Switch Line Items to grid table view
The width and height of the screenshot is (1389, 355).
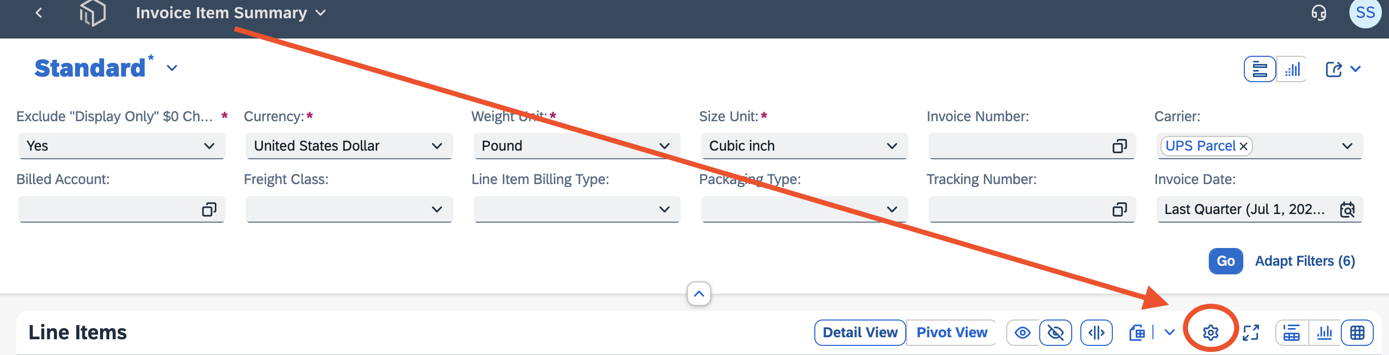pyautogui.click(x=1357, y=332)
